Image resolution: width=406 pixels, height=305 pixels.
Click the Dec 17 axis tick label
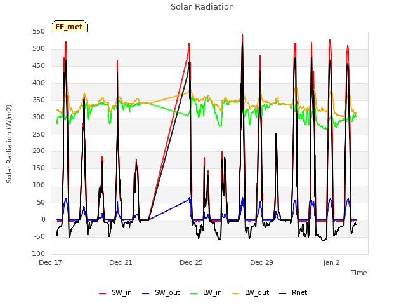click(50, 262)
